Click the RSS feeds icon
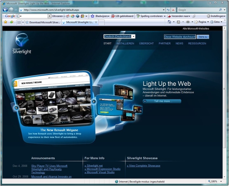The height and width of the screenshot is (186, 229). tap(179, 22)
